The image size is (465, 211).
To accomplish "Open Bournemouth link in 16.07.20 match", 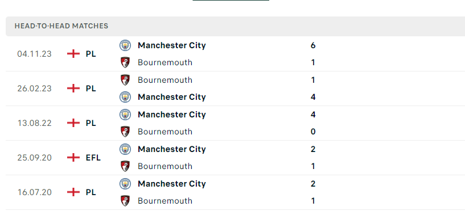I will [165, 201].
